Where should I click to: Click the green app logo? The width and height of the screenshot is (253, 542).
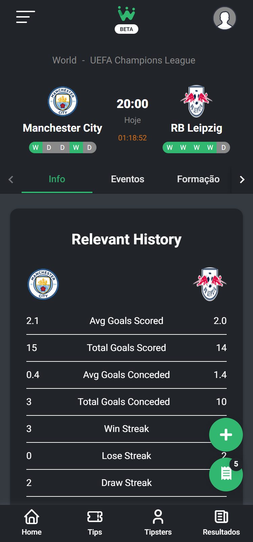click(x=126, y=14)
